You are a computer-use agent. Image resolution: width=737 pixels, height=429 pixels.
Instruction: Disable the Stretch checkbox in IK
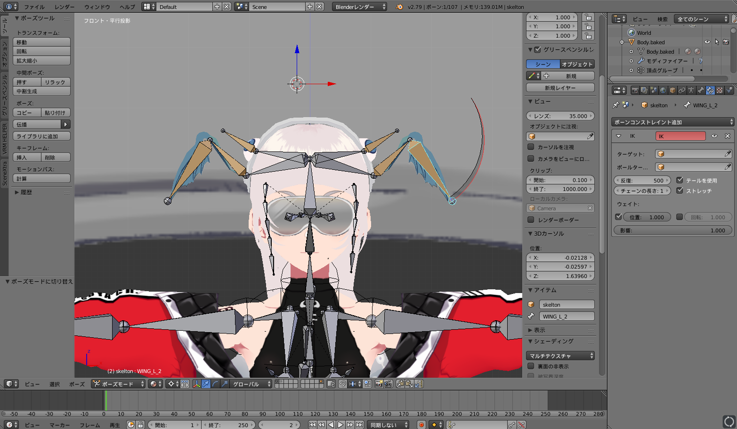click(x=680, y=191)
